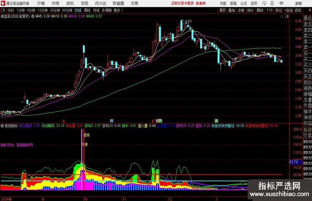The width and height of the screenshot is (312, 201).
Task: Switch to the 5分钟 period tab
Action: (x=31, y=10)
